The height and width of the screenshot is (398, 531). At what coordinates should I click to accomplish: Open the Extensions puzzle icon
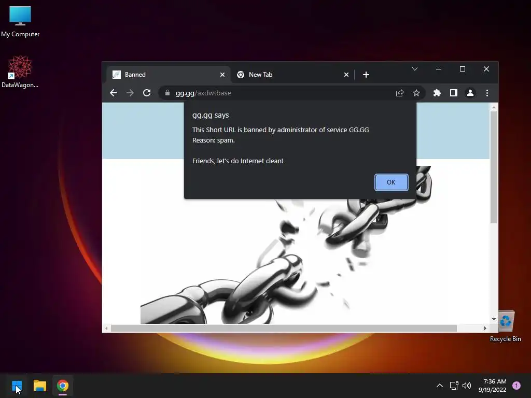[x=437, y=93]
